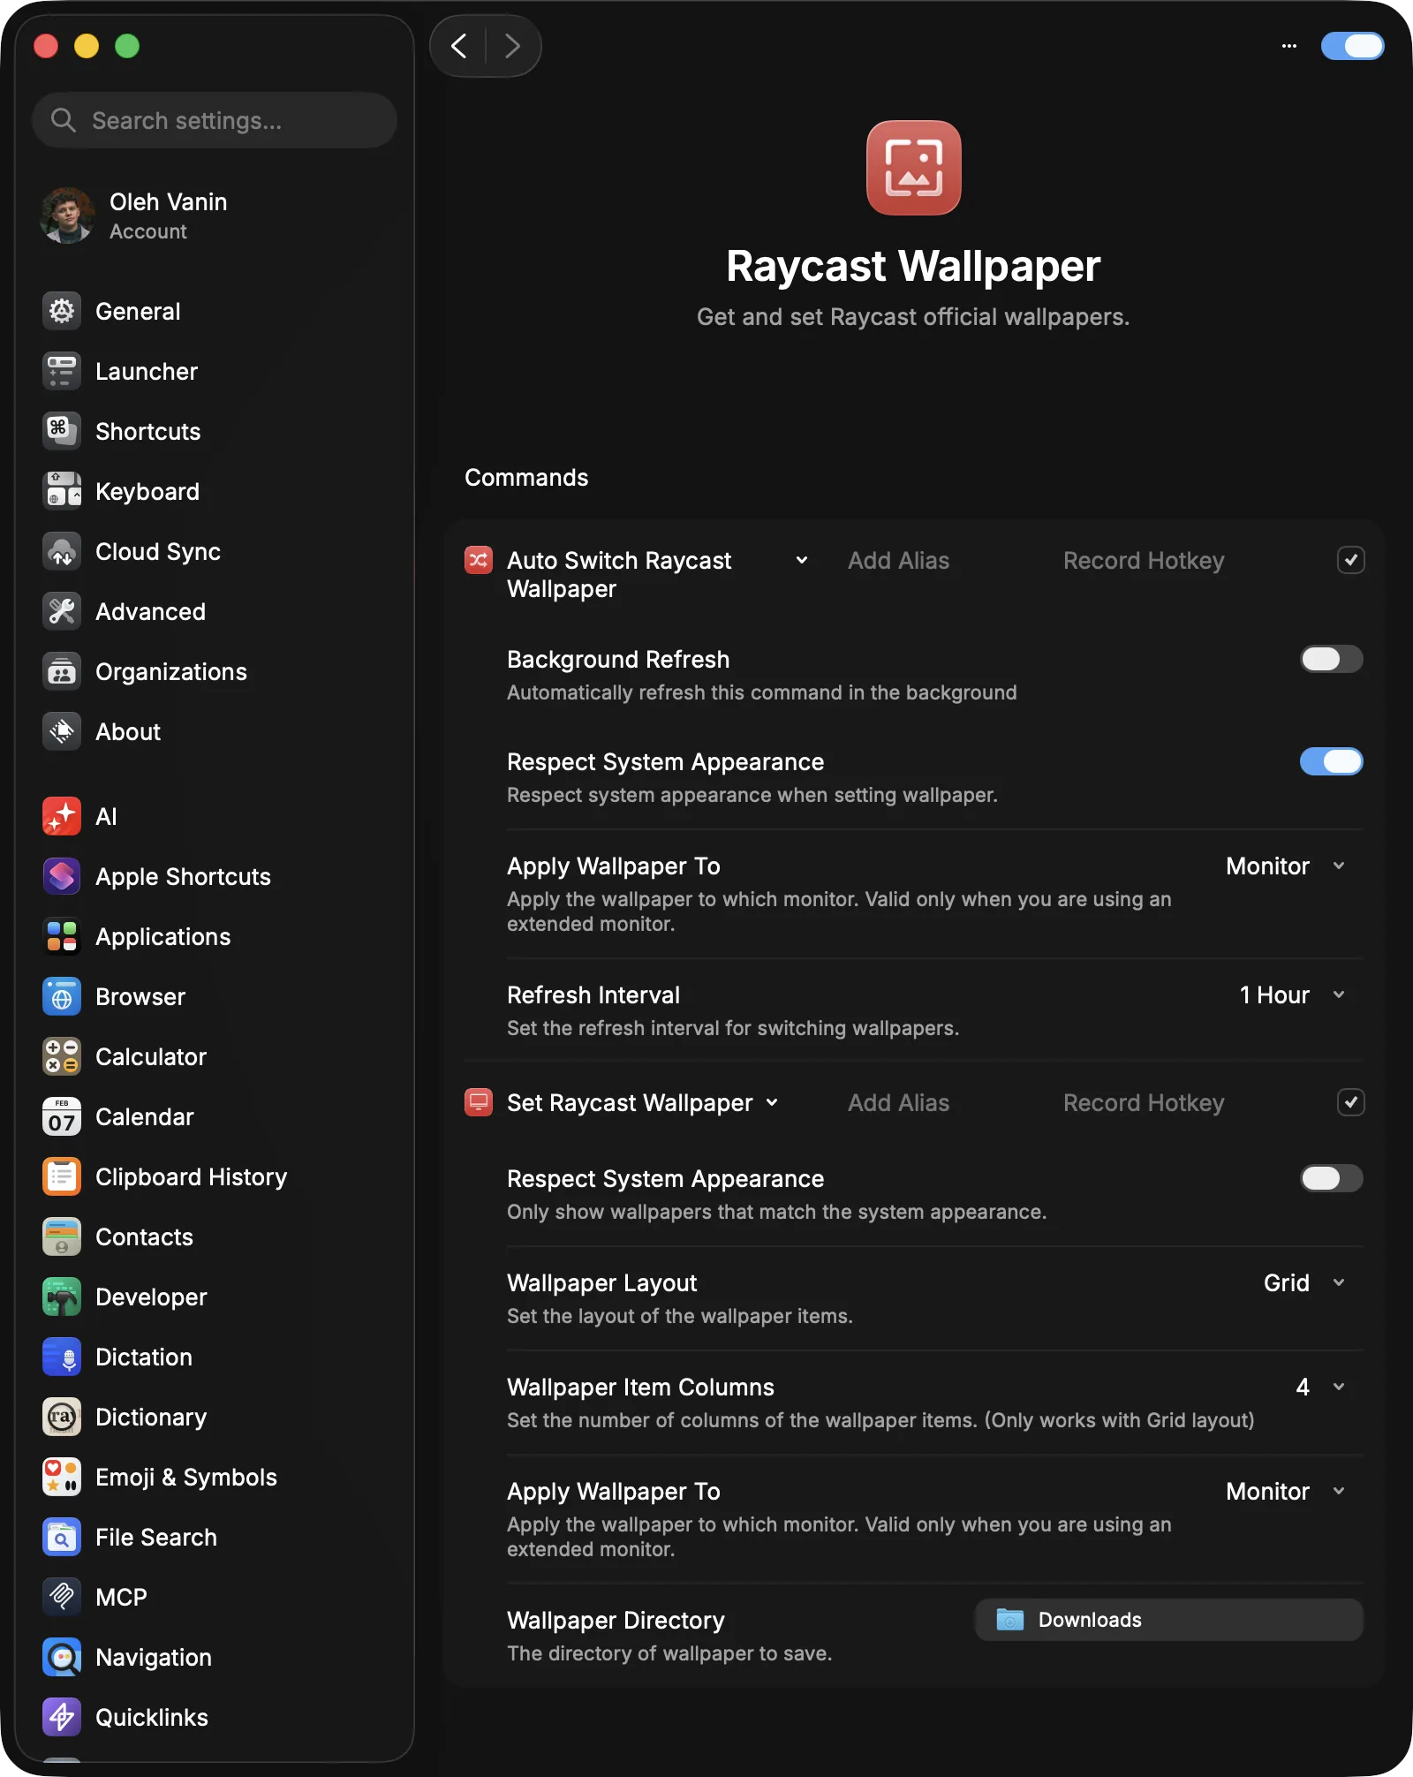
Task: Open first Apply Wallpaper To Monitor dropdown
Action: [1285, 866]
